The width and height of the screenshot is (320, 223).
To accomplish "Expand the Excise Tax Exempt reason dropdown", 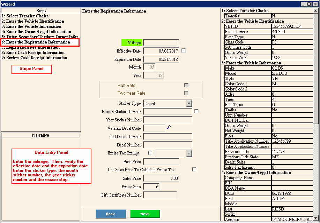I will [x=189, y=153].
